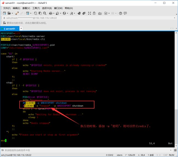Open the 选项卡(B) menu
The height and width of the screenshot is (157, 178).
pyautogui.click(x=47, y=8)
